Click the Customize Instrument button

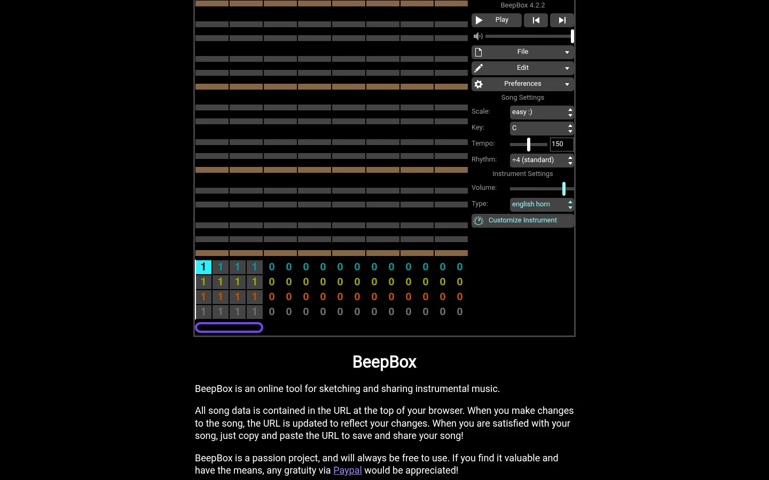(523, 221)
